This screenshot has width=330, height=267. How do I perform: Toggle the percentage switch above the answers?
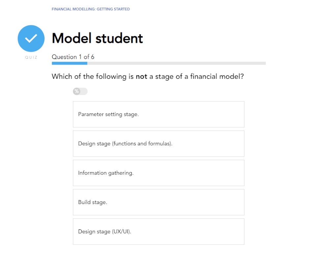pyautogui.click(x=80, y=91)
